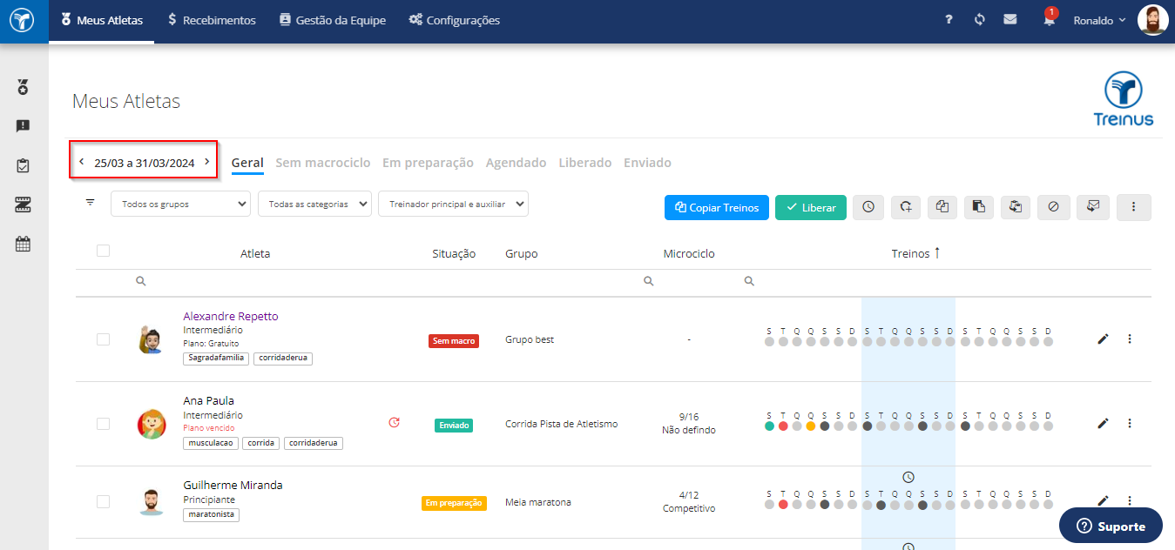Click the paste toolbar icon button
The height and width of the screenshot is (550, 1175).
(979, 207)
